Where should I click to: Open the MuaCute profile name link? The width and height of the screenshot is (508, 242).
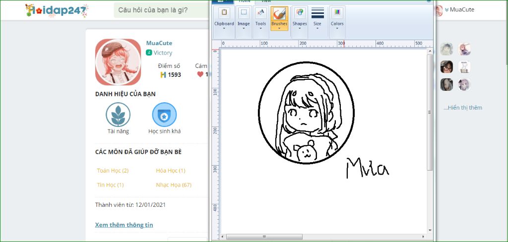click(x=159, y=43)
